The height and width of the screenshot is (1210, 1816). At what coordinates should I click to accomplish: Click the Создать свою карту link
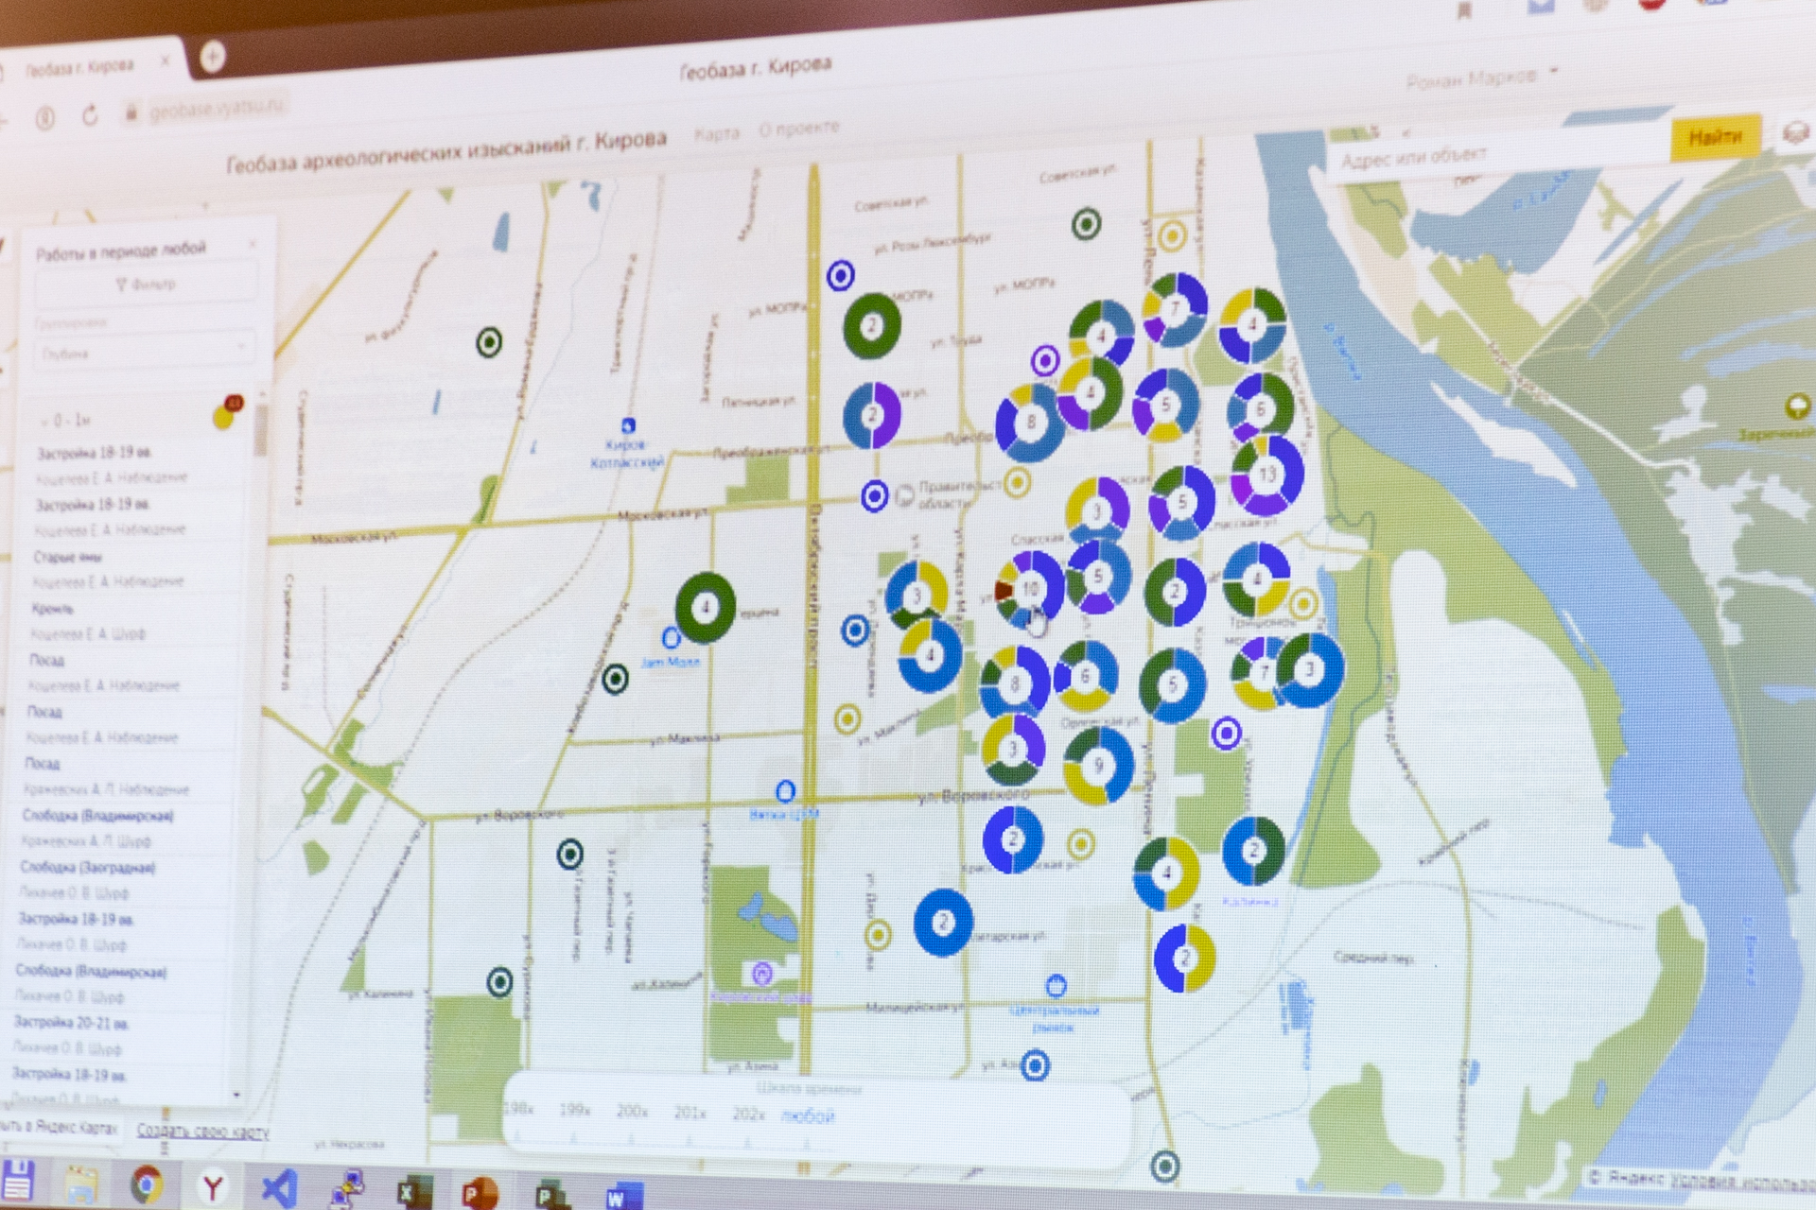[202, 1131]
